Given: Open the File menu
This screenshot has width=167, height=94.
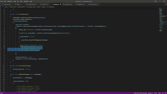Looking at the screenshot, I should (2, 1).
